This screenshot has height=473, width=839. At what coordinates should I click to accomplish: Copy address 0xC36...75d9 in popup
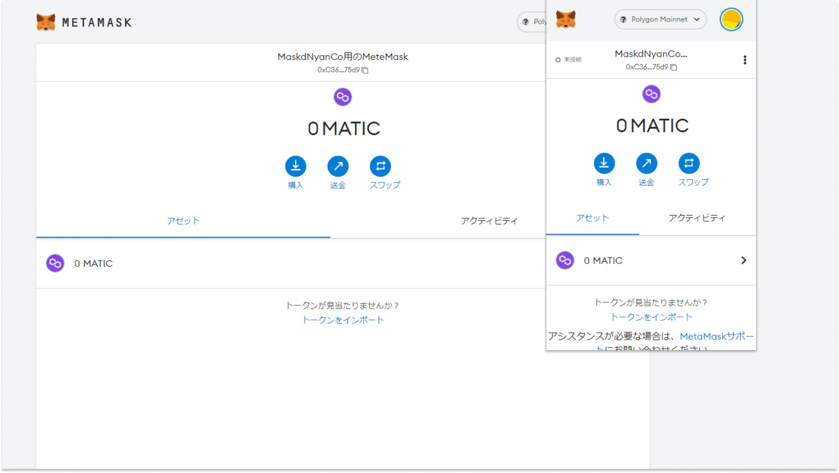[651, 67]
